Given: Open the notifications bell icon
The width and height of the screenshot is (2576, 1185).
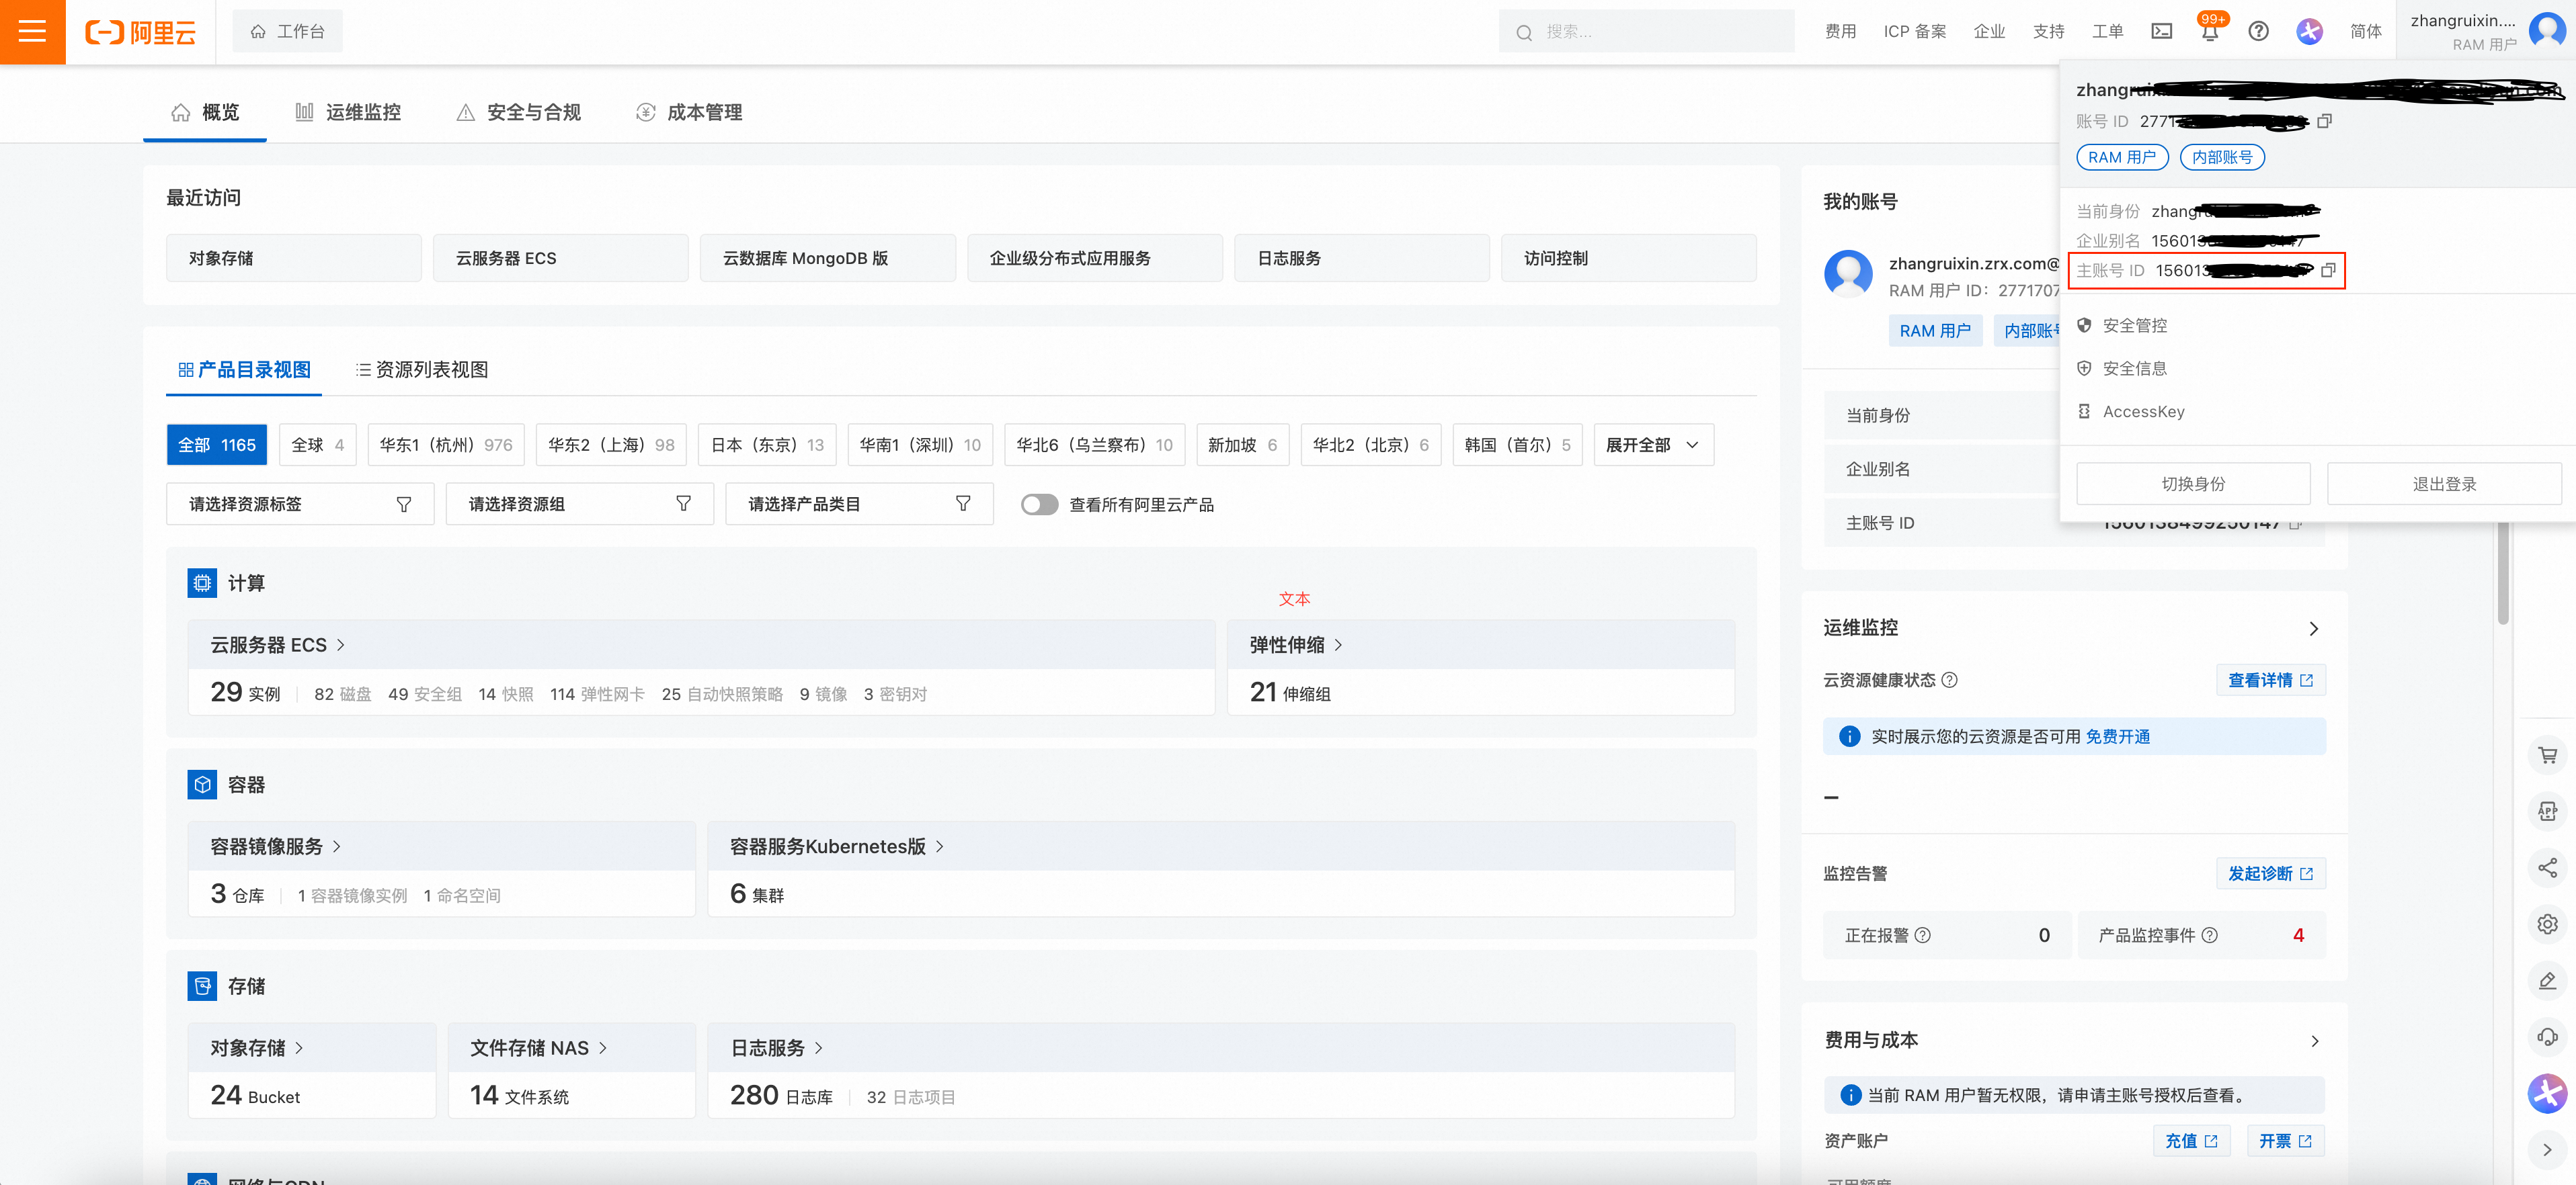Looking at the screenshot, I should point(2209,32).
